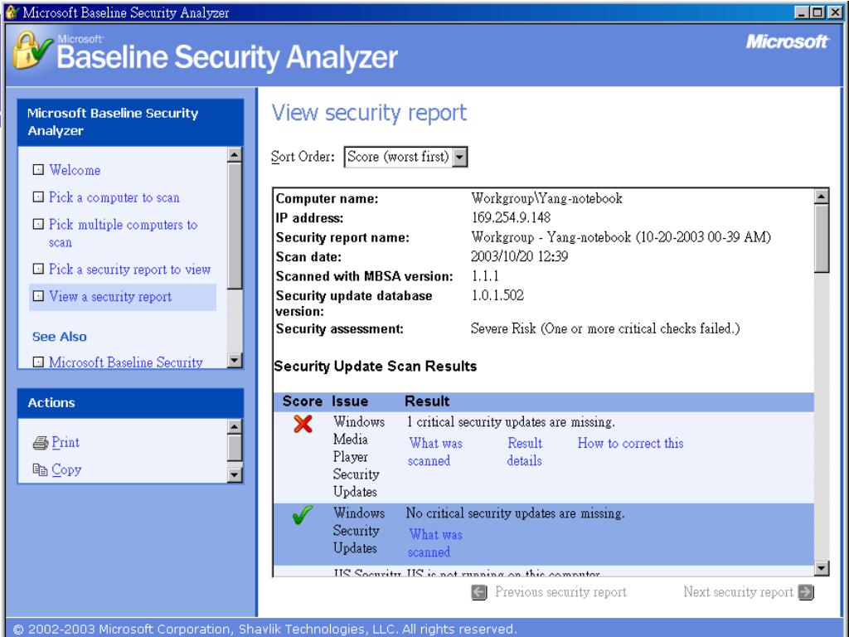
Task: Click the bullet icon beside Pick a security report to view
Action: click(x=38, y=269)
